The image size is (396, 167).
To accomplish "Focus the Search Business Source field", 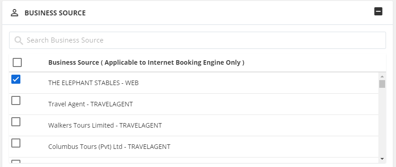I will 198,40.
